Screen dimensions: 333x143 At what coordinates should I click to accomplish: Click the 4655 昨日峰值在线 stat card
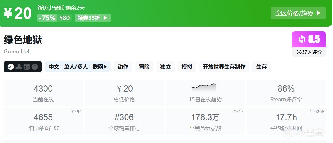[43, 122]
